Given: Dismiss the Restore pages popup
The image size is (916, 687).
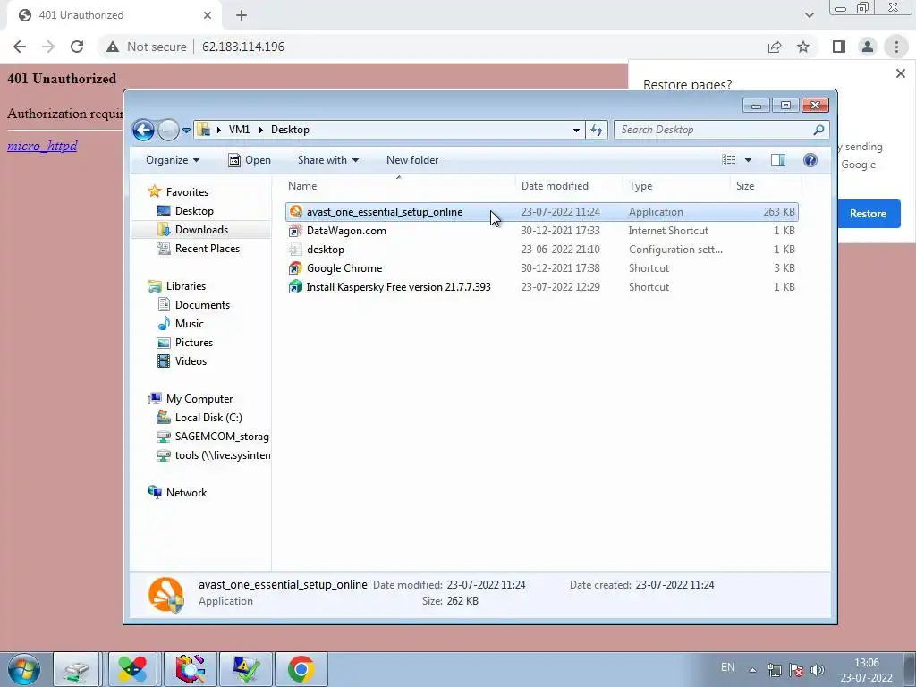Looking at the screenshot, I should pos(900,73).
